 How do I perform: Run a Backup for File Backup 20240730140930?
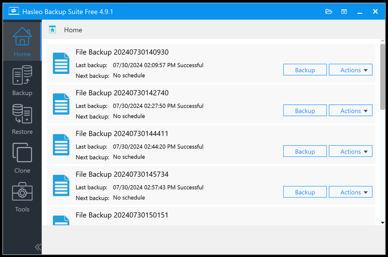tap(305, 70)
